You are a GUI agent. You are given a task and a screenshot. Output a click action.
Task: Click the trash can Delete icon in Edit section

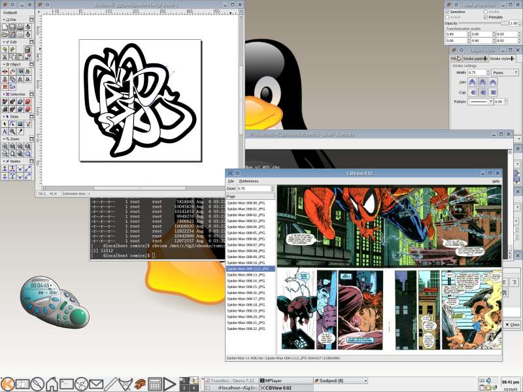point(27,48)
